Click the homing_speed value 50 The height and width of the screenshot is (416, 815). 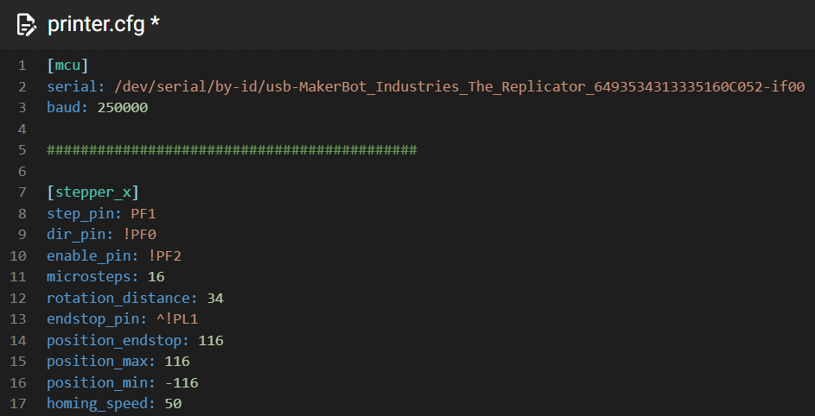pos(173,403)
